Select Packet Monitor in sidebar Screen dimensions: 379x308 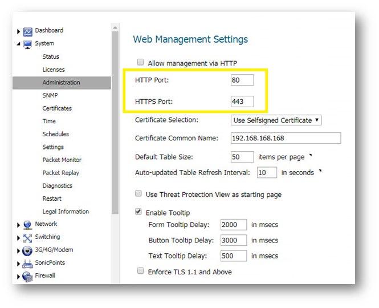pos(62,160)
